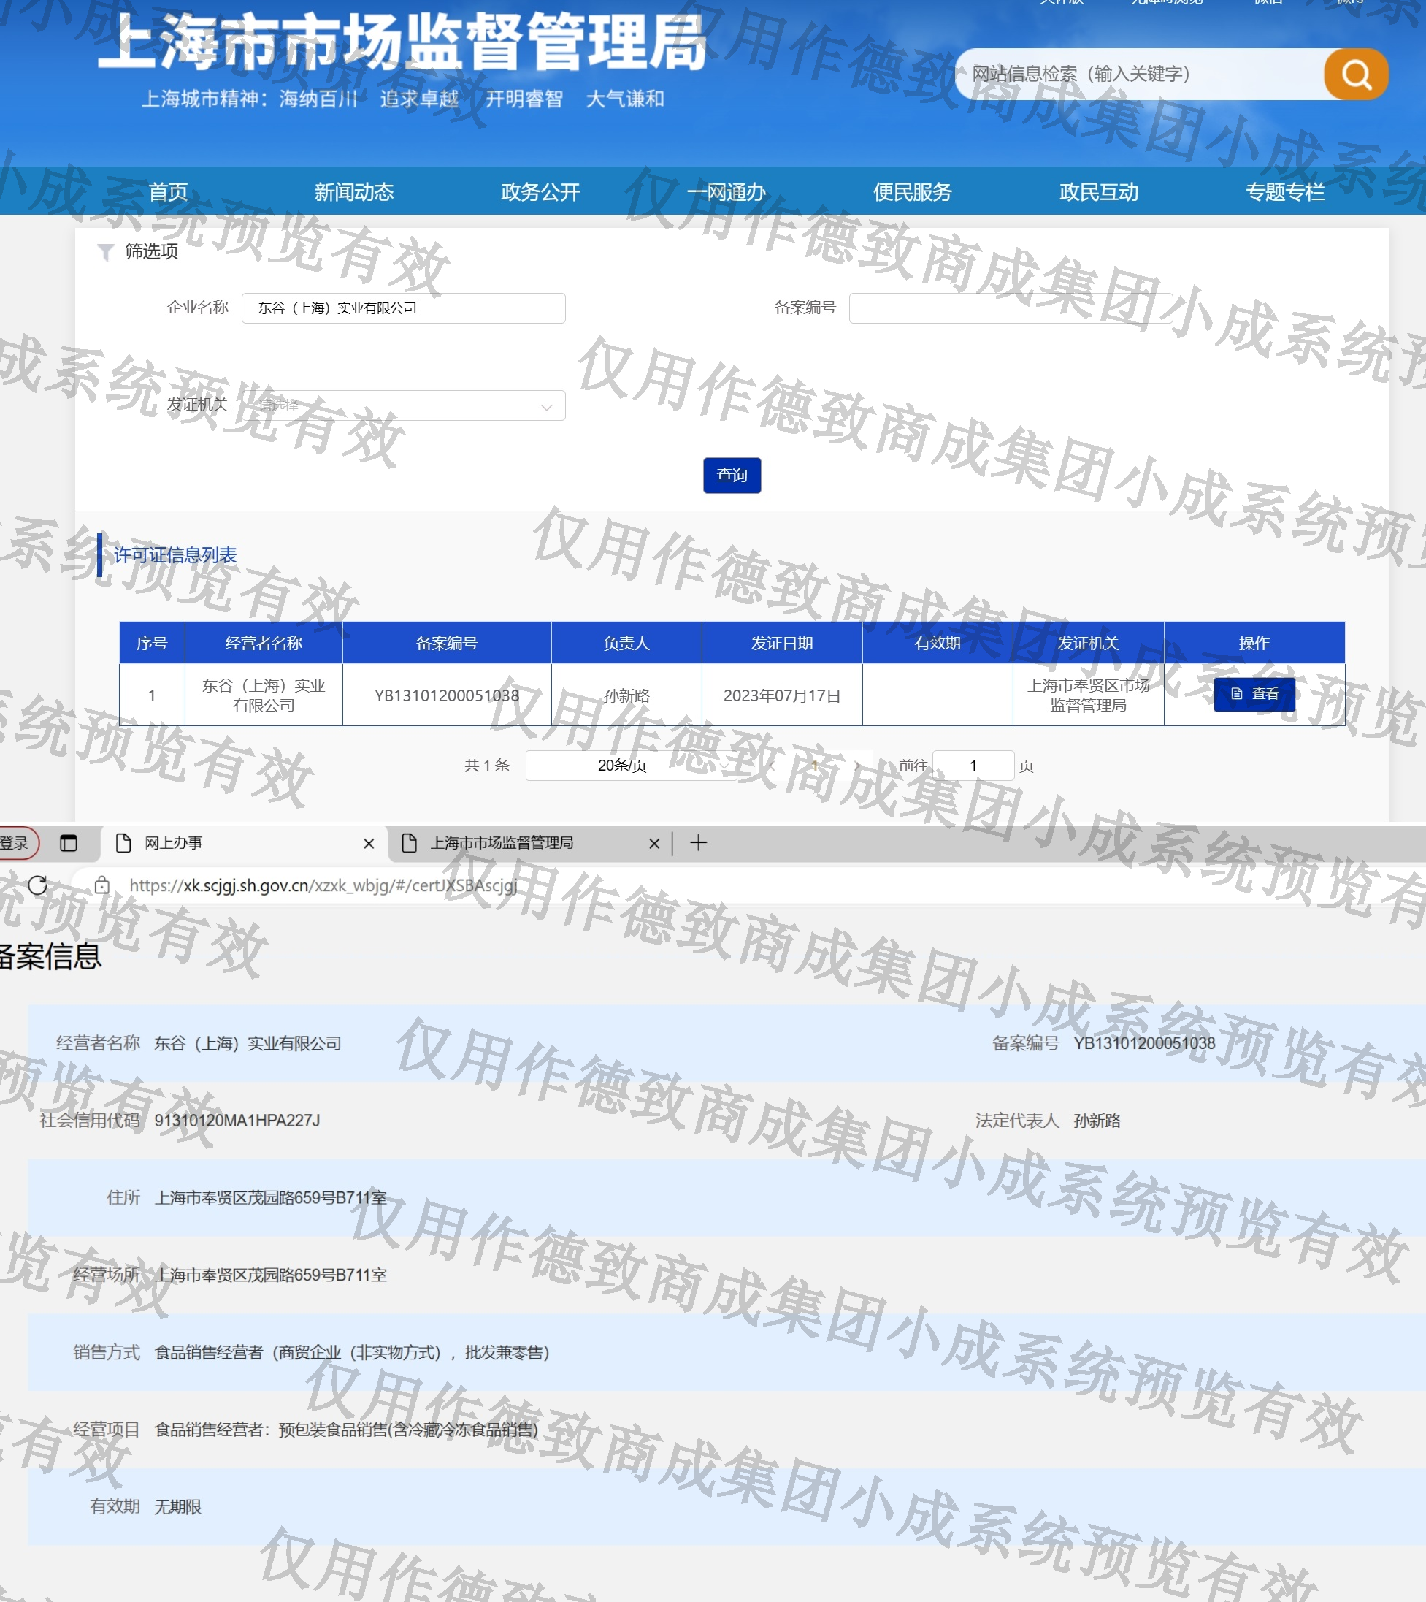The width and height of the screenshot is (1426, 1602).
Task: Click 孙新路 in the table row
Action: (x=626, y=695)
